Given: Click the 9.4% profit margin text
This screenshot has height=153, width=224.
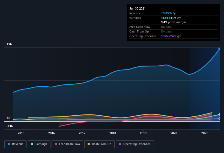Looking at the screenshot, I should [174, 22].
